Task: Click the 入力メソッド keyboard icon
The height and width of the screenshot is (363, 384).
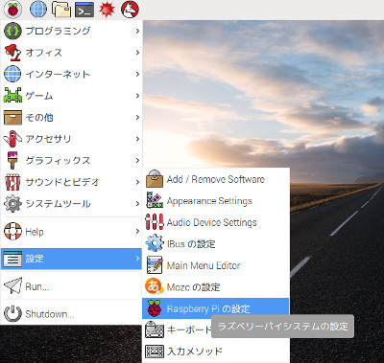Action: point(155,352)
